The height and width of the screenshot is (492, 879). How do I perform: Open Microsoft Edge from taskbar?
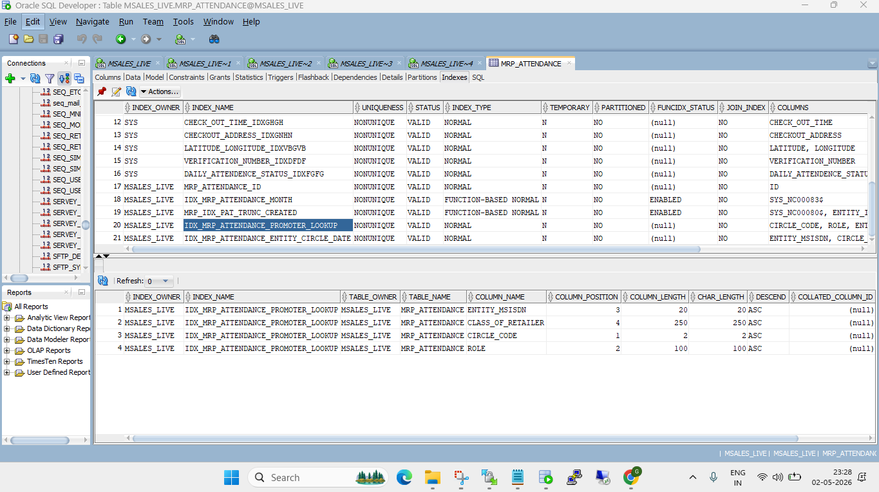click(x=404, y=478)
